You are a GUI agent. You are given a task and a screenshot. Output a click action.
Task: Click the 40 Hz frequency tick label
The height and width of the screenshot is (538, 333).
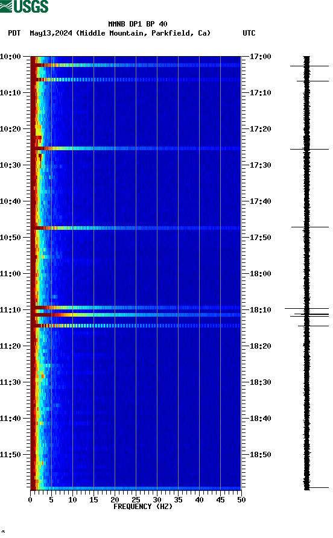199,500
